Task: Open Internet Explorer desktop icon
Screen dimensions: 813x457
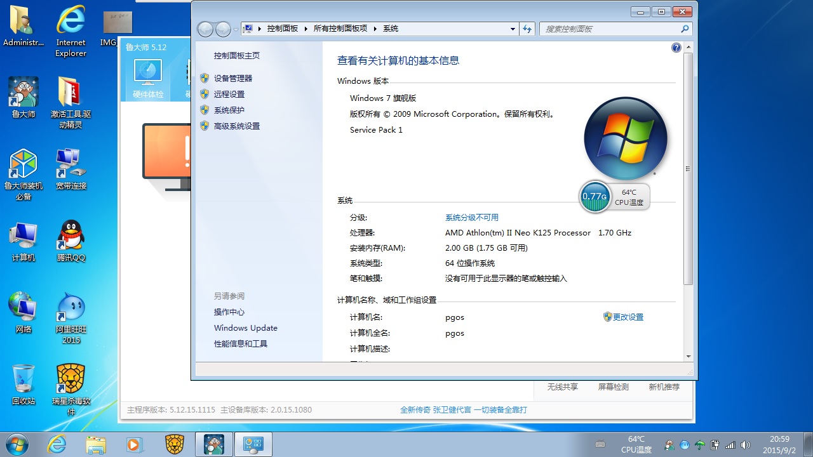Action: [x=71, y=32]
